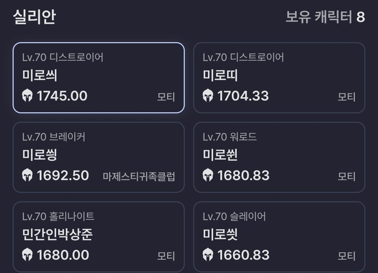Viewport: 378px width, 273px height.
Task: Click helmet icon beside 1745.00
Action: [27, 96]
